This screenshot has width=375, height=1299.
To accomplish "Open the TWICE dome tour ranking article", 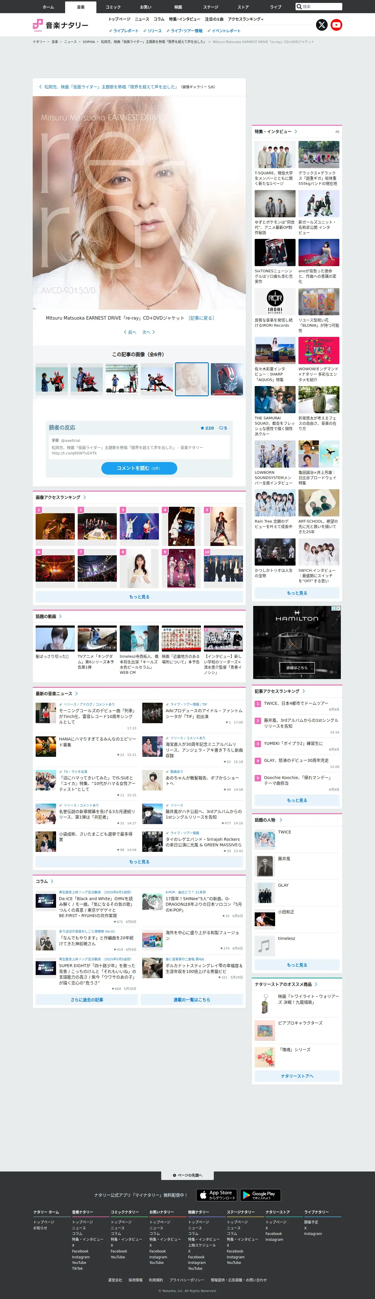I will [x=296, y=703].
